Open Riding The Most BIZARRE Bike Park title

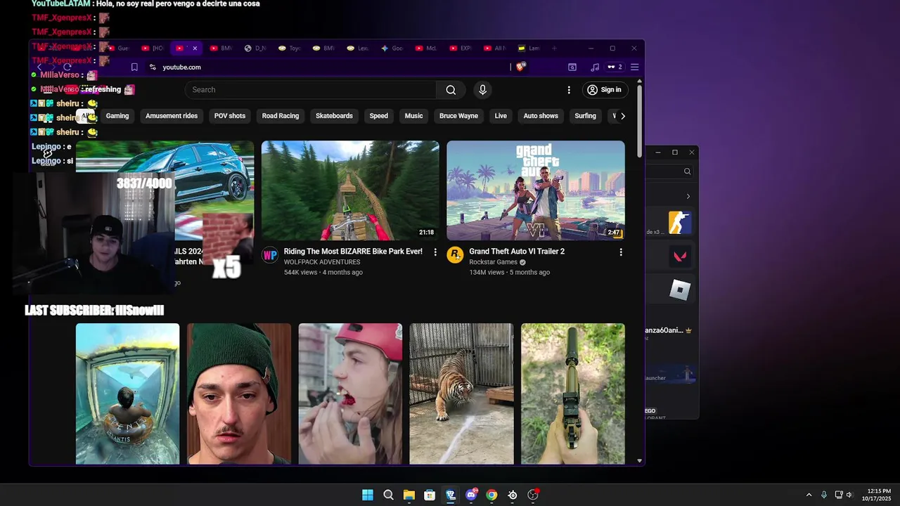click(353, 252)
